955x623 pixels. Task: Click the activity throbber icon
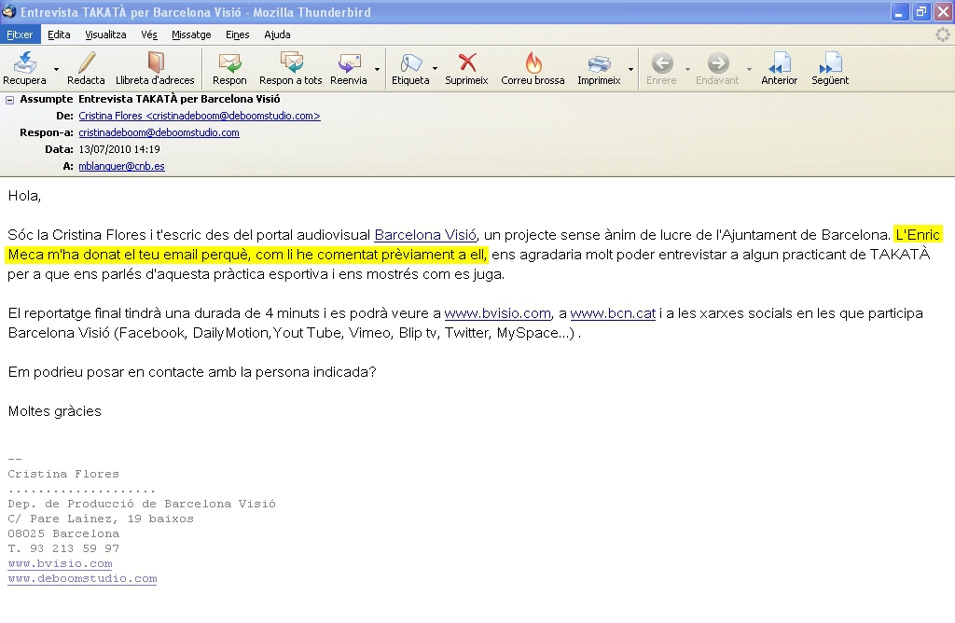click(942, 35)
